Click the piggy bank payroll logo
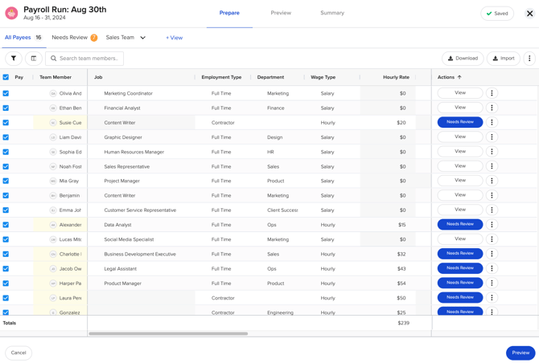Image resolution: width=539 pixels, height=363 pixels. coord(12,14)
